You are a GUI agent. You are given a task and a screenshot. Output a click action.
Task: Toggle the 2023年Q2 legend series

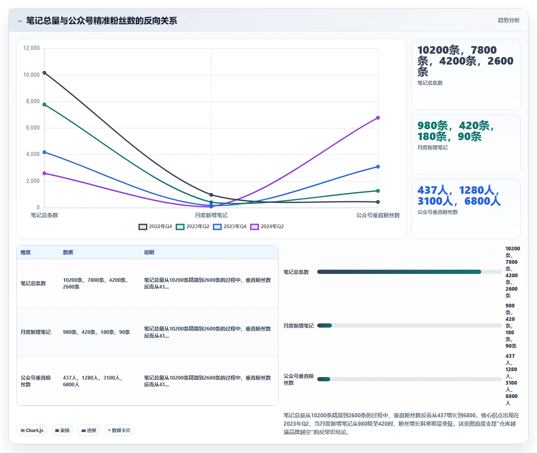193,226
